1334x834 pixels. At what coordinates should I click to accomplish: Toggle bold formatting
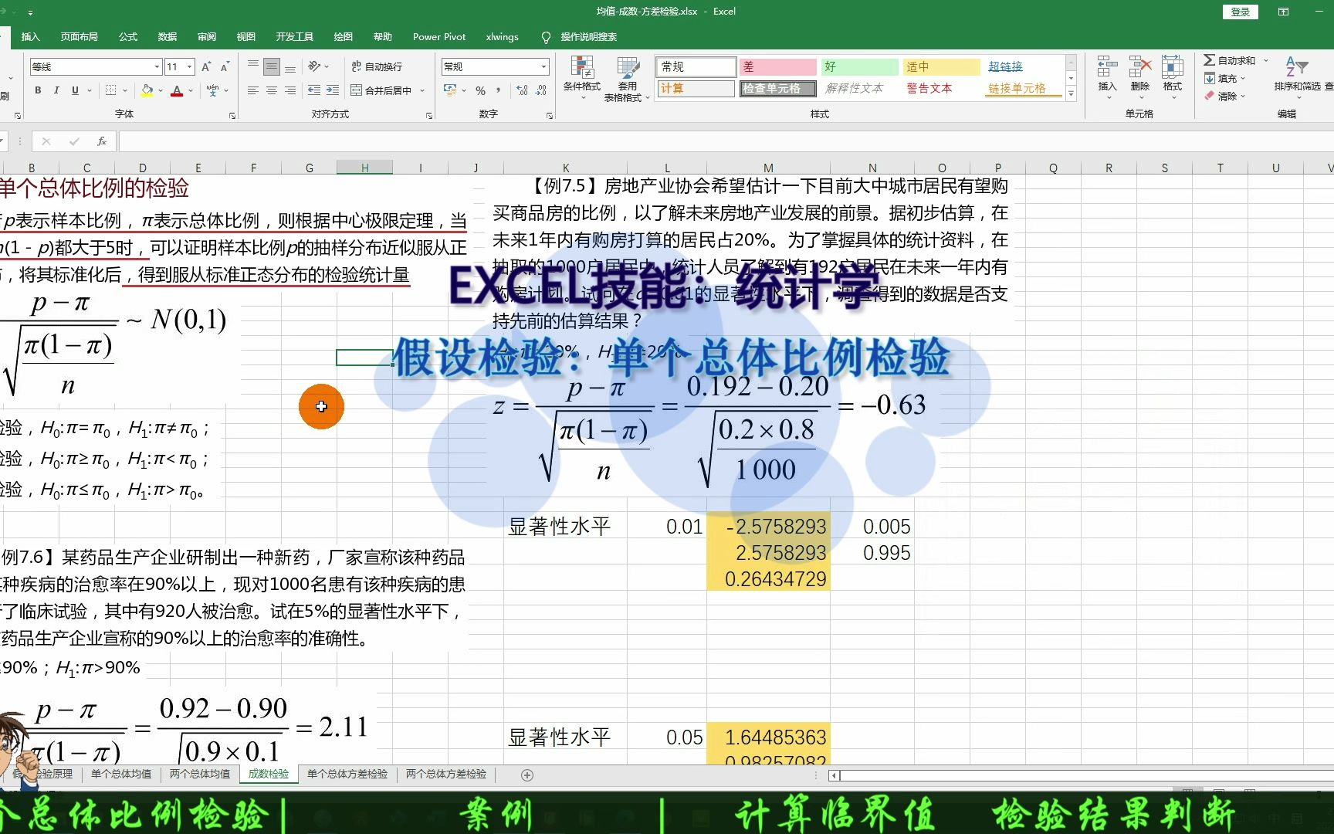[x=37, y=90]
